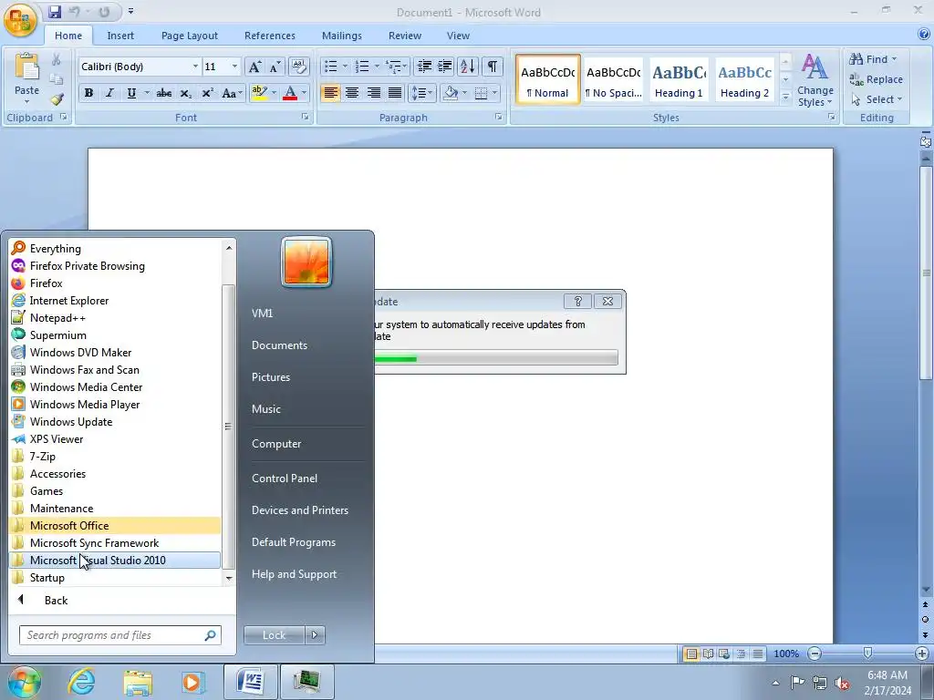Switch to Print Layout view in status bar
This screenshot has height=700, width=934.
691,654
